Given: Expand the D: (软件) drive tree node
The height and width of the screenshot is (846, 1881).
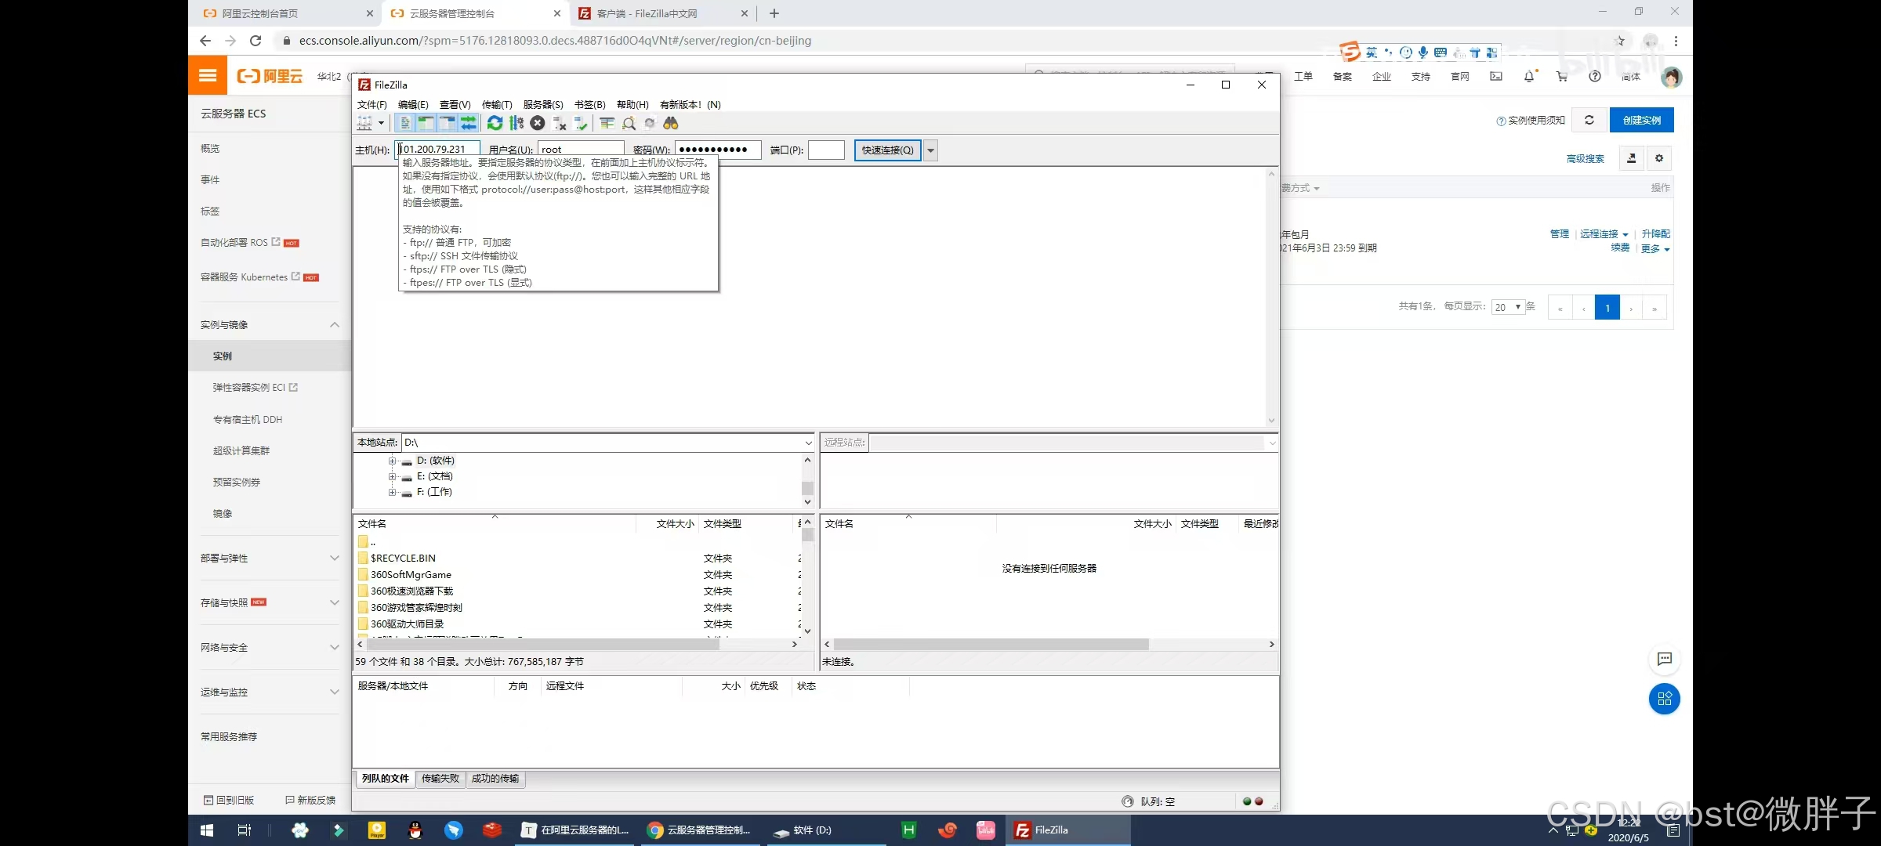Looking at the screenshot, I should click(392, 461).
